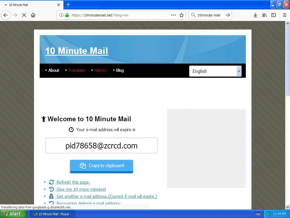Click the clock-rewind icon for 10 more minutes
290x218 pixels.
pos(52,189)
